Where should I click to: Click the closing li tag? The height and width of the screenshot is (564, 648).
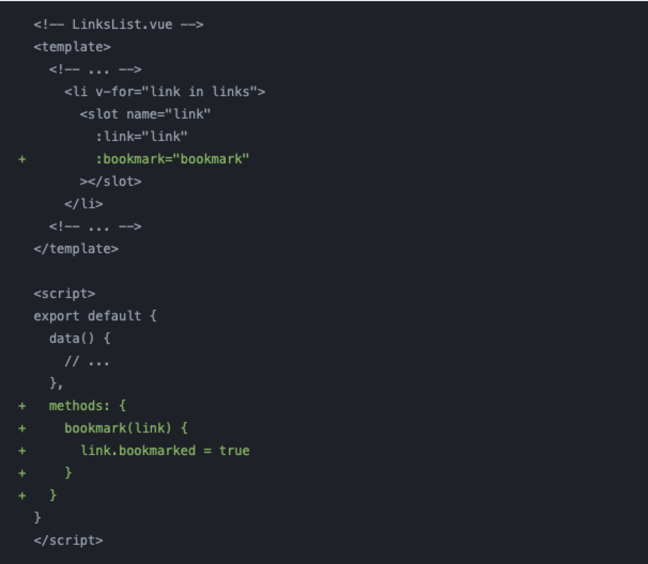(84, 204)
